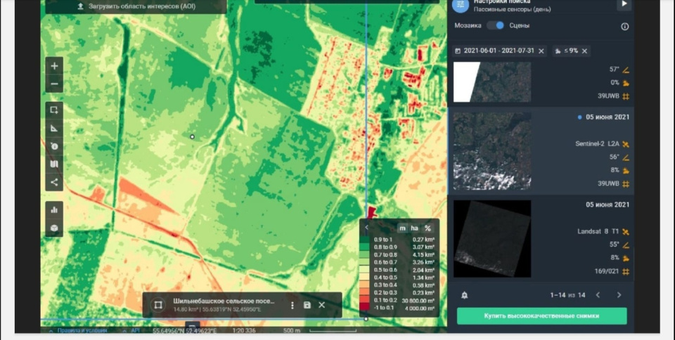Click the play arrow button in search panel
Image resolution: width=675 pixels, height=340 pixels.
(624, 4)
